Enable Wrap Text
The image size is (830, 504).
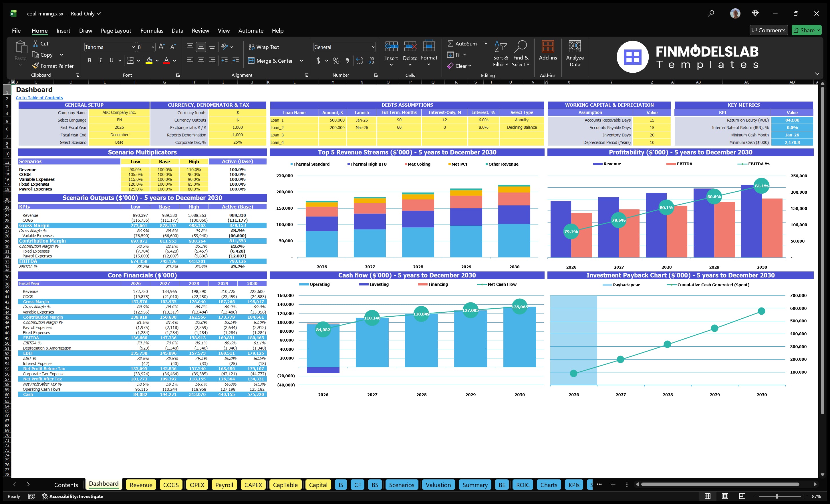pos(264,47)
